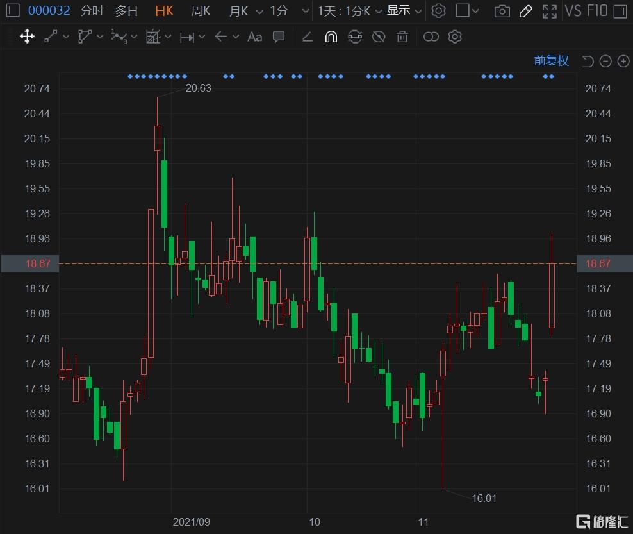Click the window layout square icon
This screenshot has width=633, height=534.
(x=462, y=10)
